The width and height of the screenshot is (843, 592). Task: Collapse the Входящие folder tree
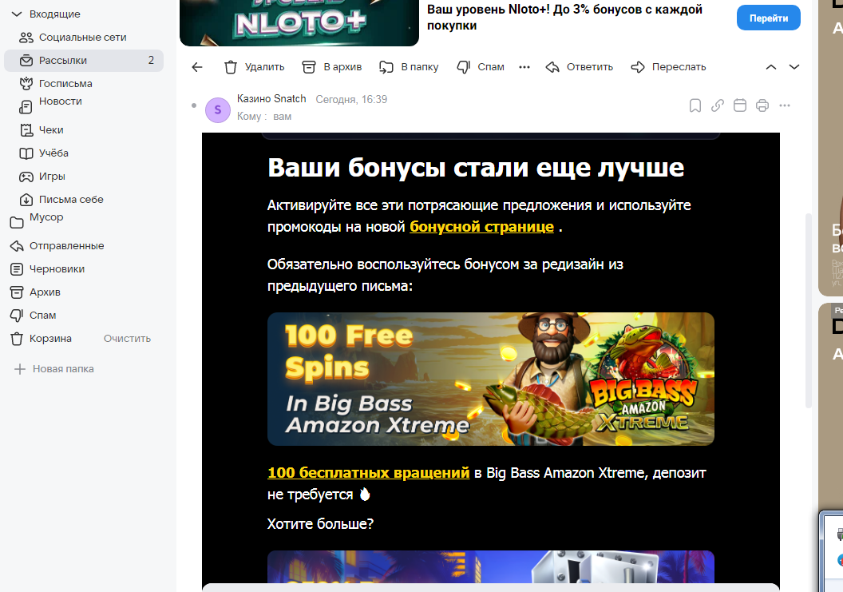click(17, 14)
